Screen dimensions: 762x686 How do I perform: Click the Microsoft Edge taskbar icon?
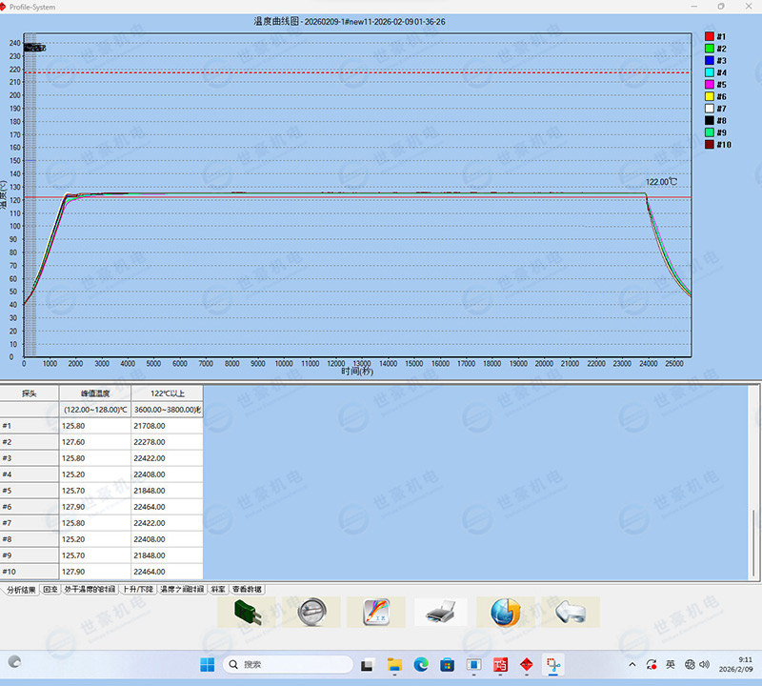(x=423, y=665)
